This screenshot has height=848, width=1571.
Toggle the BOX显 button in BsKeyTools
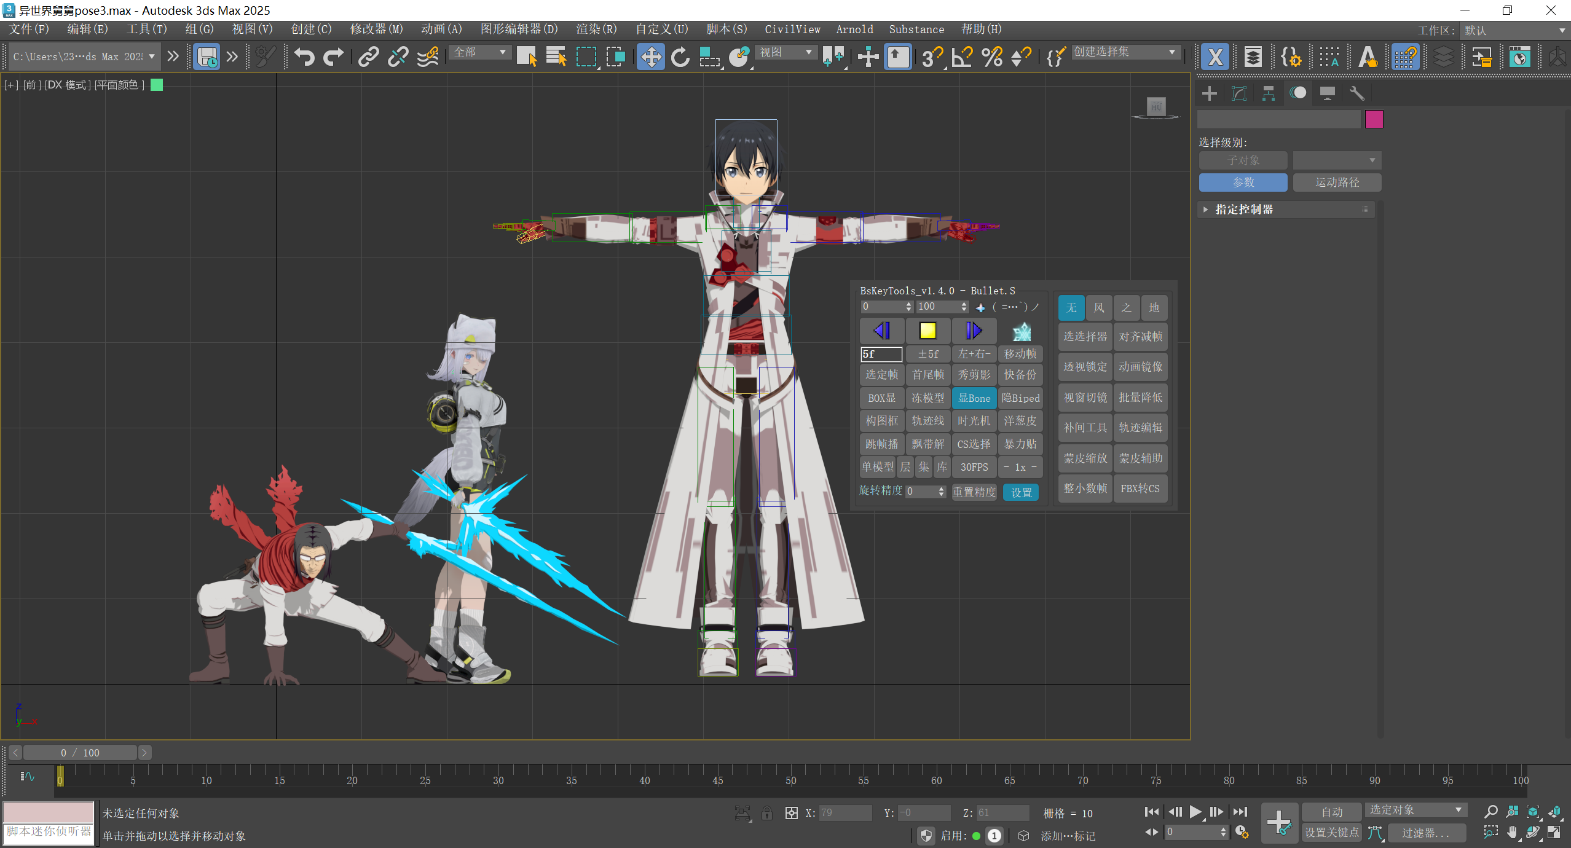882,398
